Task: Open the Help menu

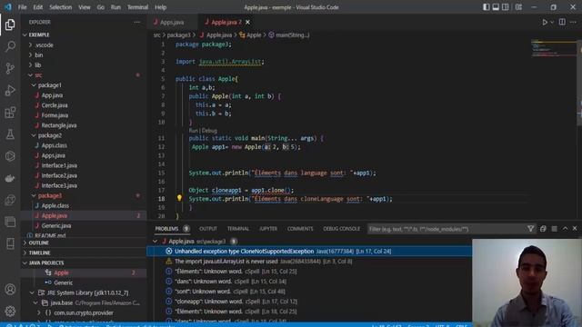Action: [x=160, y=7]
